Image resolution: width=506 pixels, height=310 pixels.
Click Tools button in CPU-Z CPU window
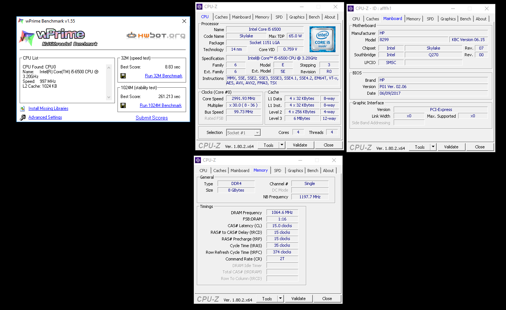(268, 145)
